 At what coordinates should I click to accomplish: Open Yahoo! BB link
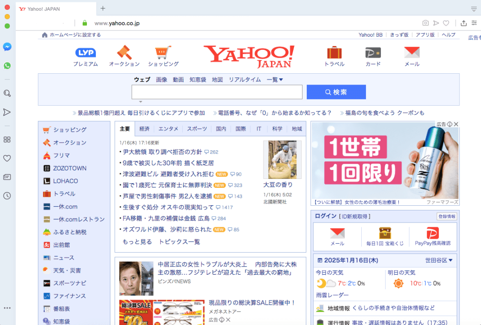pos(371,35)
